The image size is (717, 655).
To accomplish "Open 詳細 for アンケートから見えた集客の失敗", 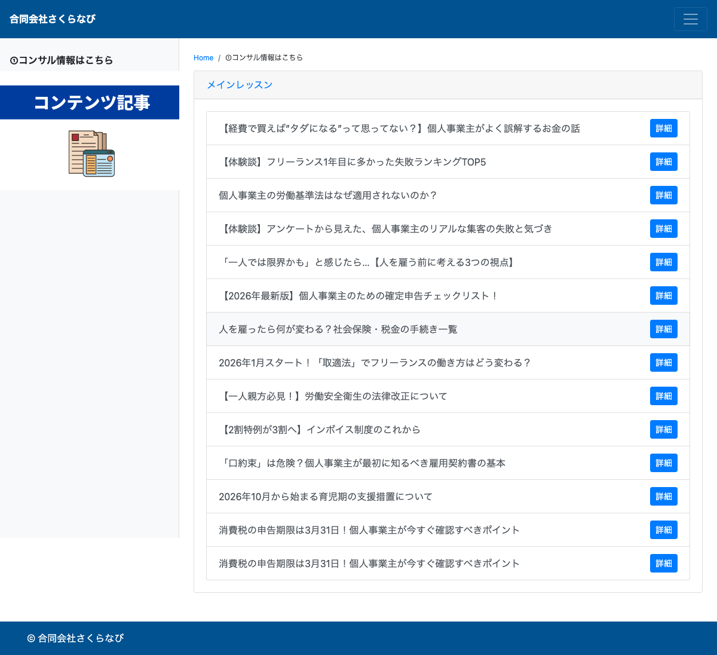I will coord(663,228).
